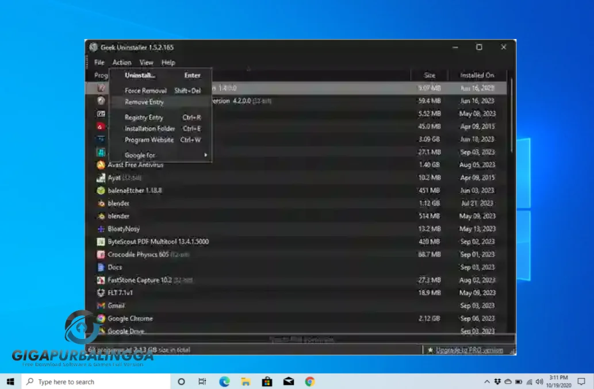
Task: Click the Upgrade to PRO version link
Action: (471, 349)
